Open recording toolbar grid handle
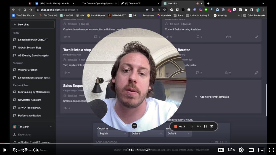The width and height of the screenshot is (276, 155). (x=192, y=127)
